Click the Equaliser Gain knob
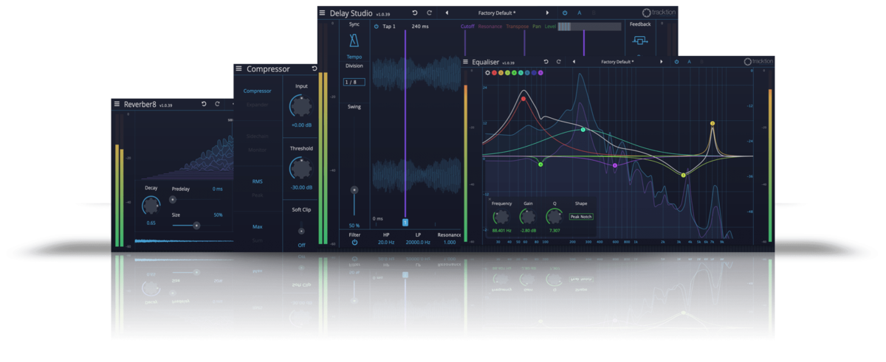886x362 pixels. point(527,217)
